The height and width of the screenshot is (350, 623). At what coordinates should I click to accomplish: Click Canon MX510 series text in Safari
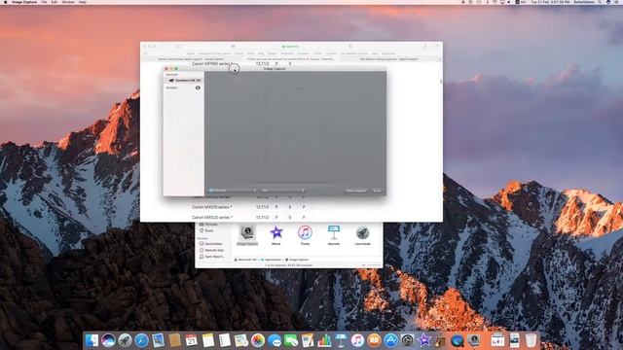211,207
